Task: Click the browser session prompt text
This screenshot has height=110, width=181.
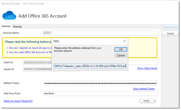Action: pos(78,49)
